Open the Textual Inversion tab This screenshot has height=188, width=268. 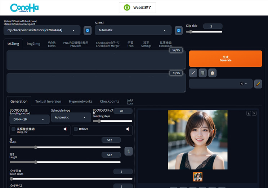pyautogui.click(x=48, y=102)
